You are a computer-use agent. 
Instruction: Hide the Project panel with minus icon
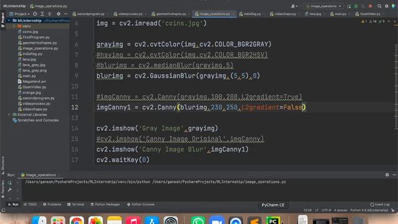(x=66, y=14)
